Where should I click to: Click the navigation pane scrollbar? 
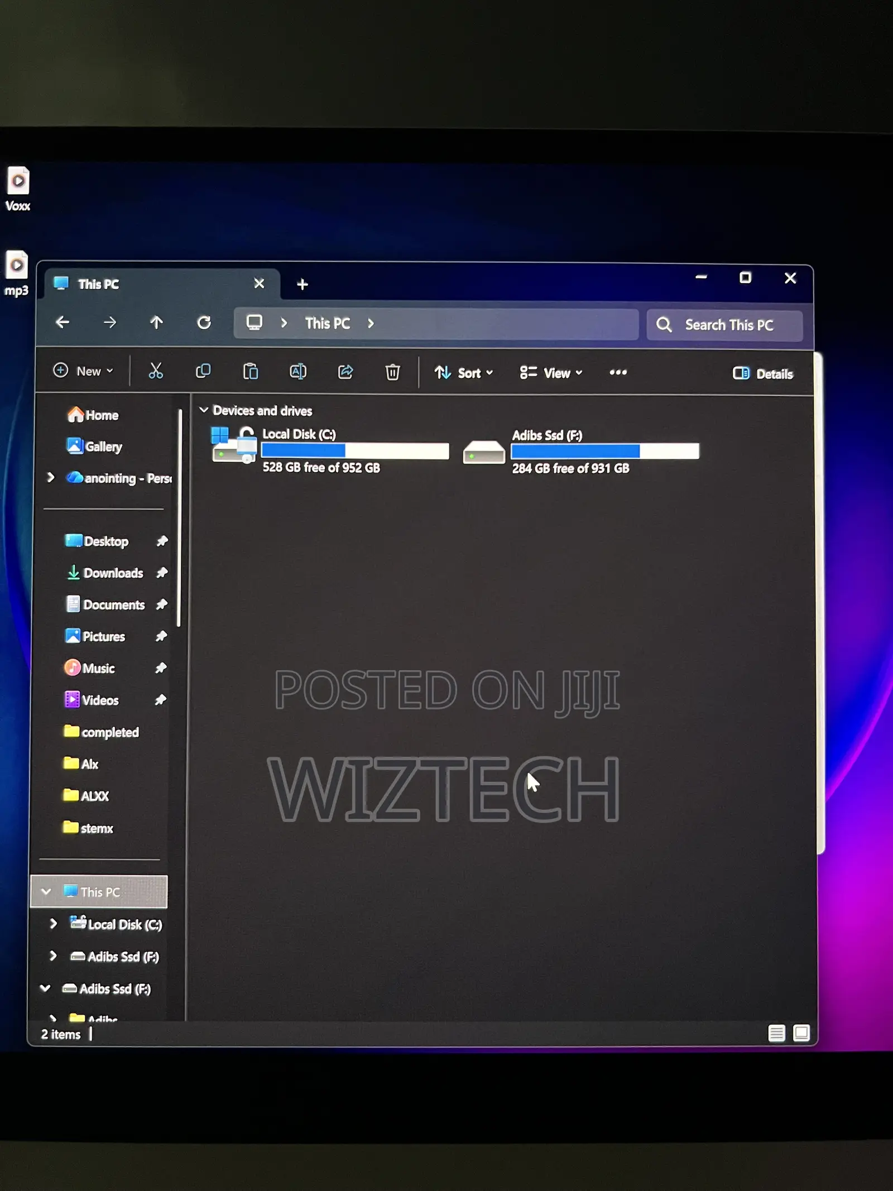point(180,518)
